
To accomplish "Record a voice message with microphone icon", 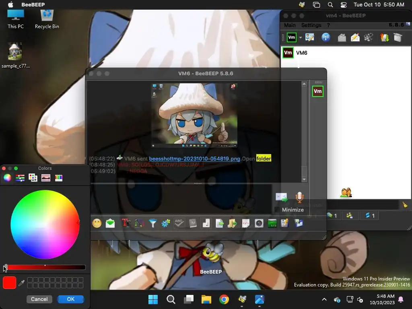I will coord(299,197).
